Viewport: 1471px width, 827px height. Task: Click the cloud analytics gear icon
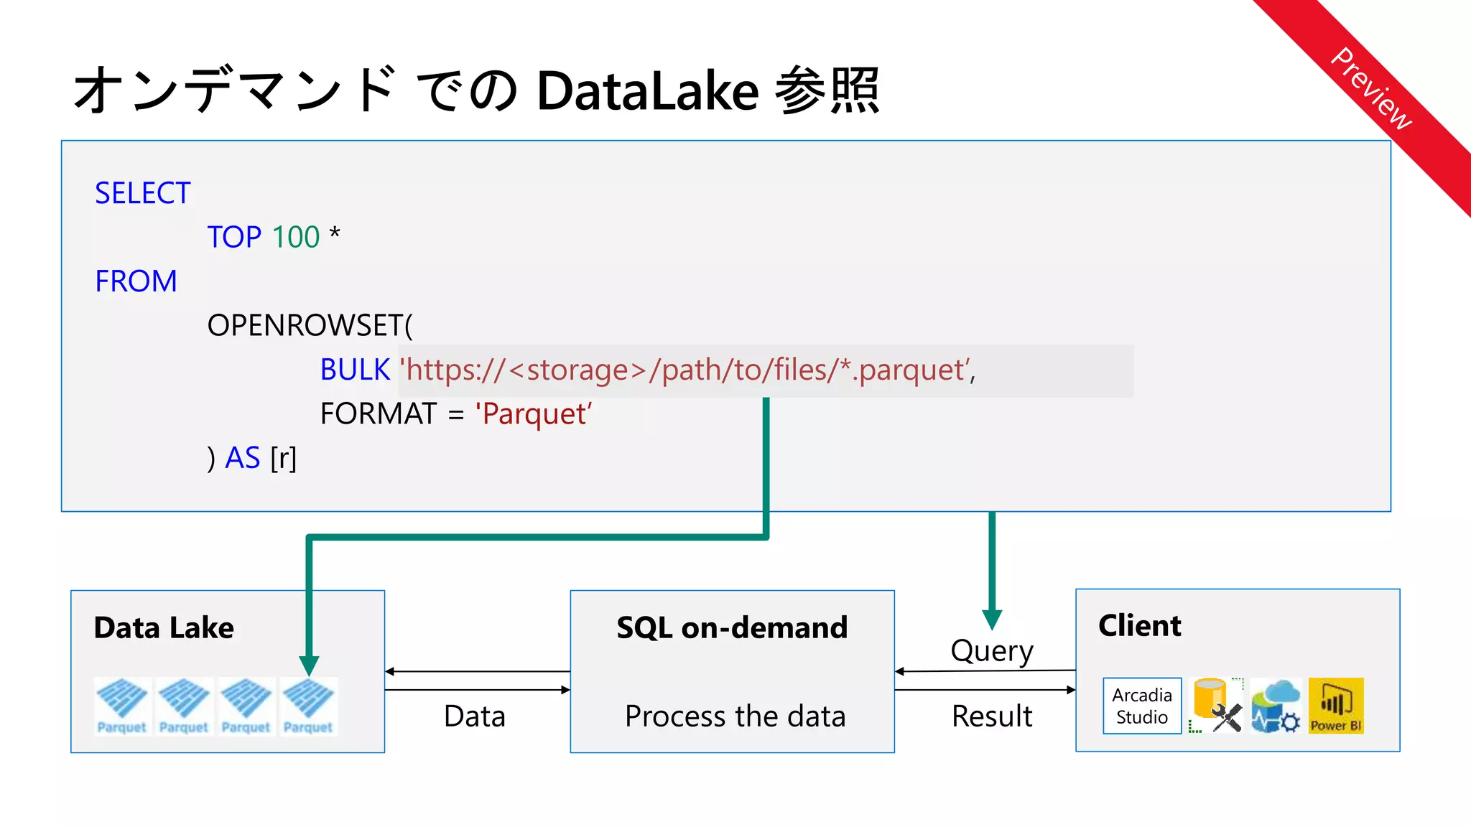(1276, 706)
